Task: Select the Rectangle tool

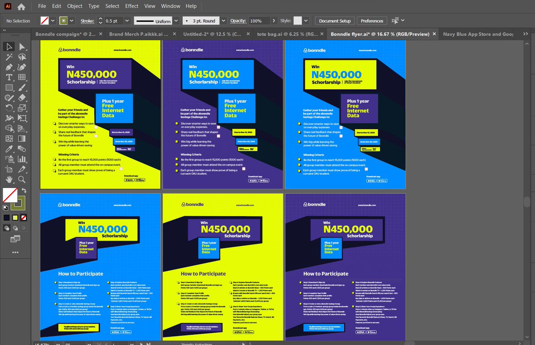Action: pyautogui.click(x=8, y=88)
